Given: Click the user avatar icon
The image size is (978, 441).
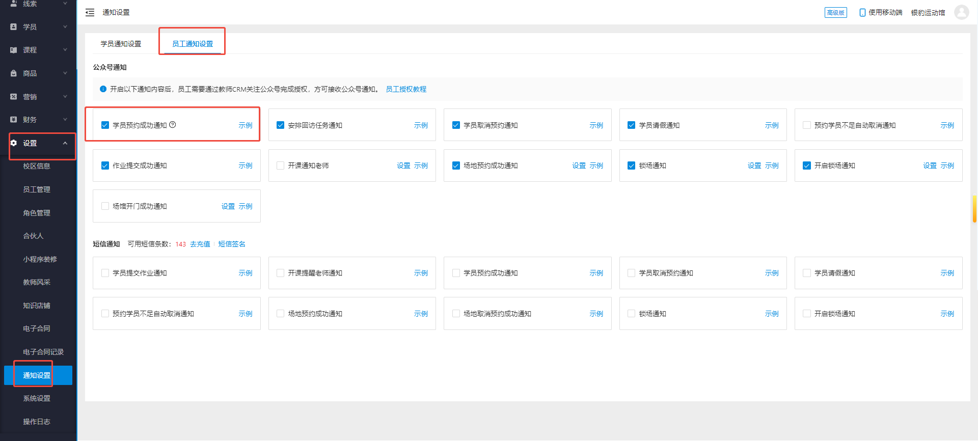Looking at the screenshot, I should (x=961, y=12).
